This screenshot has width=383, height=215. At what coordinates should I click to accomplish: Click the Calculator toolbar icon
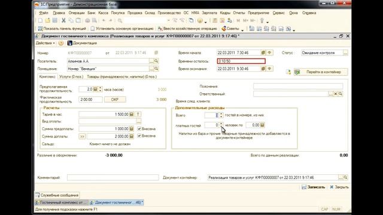(x=215, y=21)
